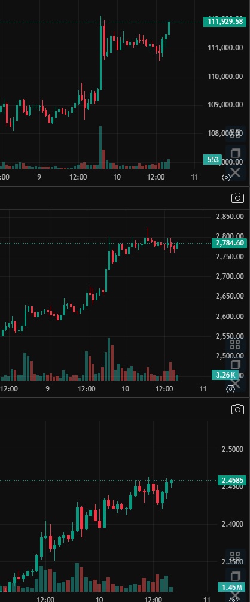
Task: Click the 2.4000 price axis label
Action: point(233,524)
